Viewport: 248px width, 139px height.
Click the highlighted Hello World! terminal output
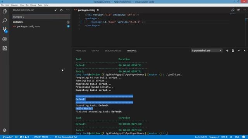[x=84, y=108]
